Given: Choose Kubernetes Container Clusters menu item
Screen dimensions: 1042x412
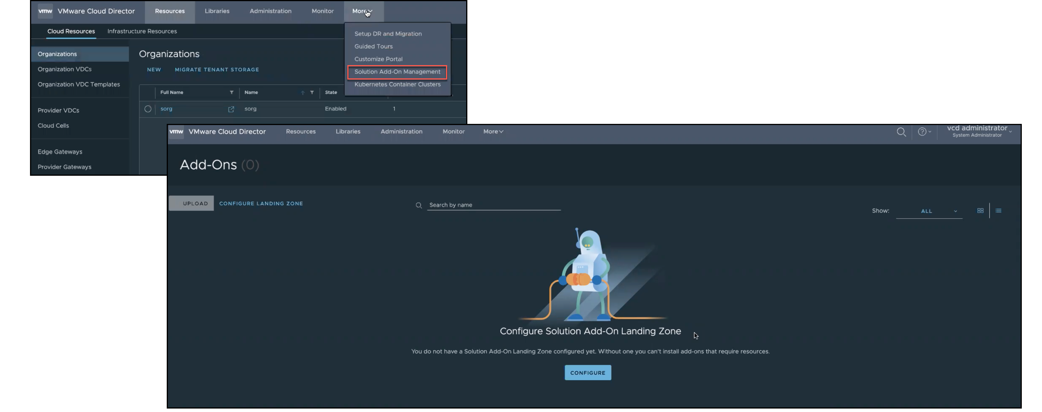Looking at the screenshot, I should tap(397, 84).
